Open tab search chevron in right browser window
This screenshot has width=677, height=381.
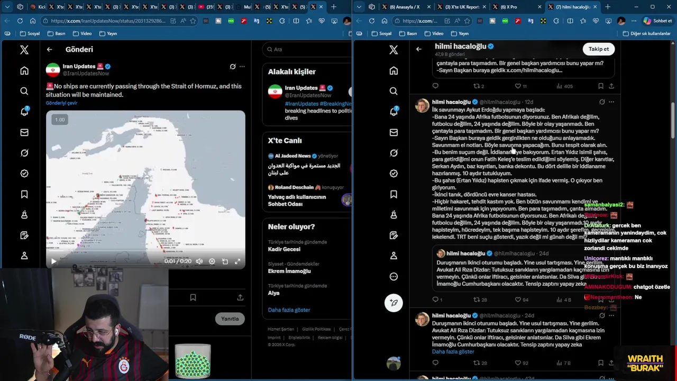pyautogui.click(x=359, y=7)
